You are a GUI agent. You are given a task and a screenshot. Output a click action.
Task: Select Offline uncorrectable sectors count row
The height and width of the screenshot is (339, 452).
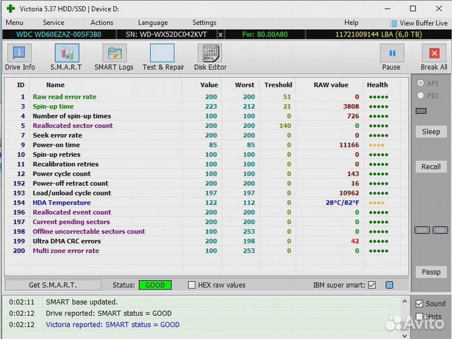tap(206, 232)
